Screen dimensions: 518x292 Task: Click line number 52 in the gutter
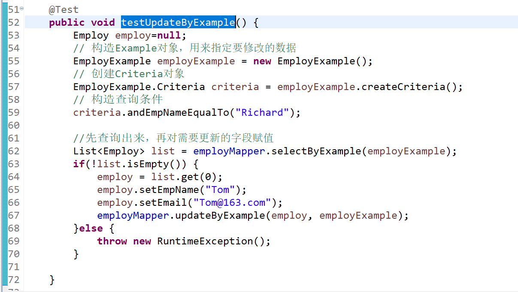[14, 22]
